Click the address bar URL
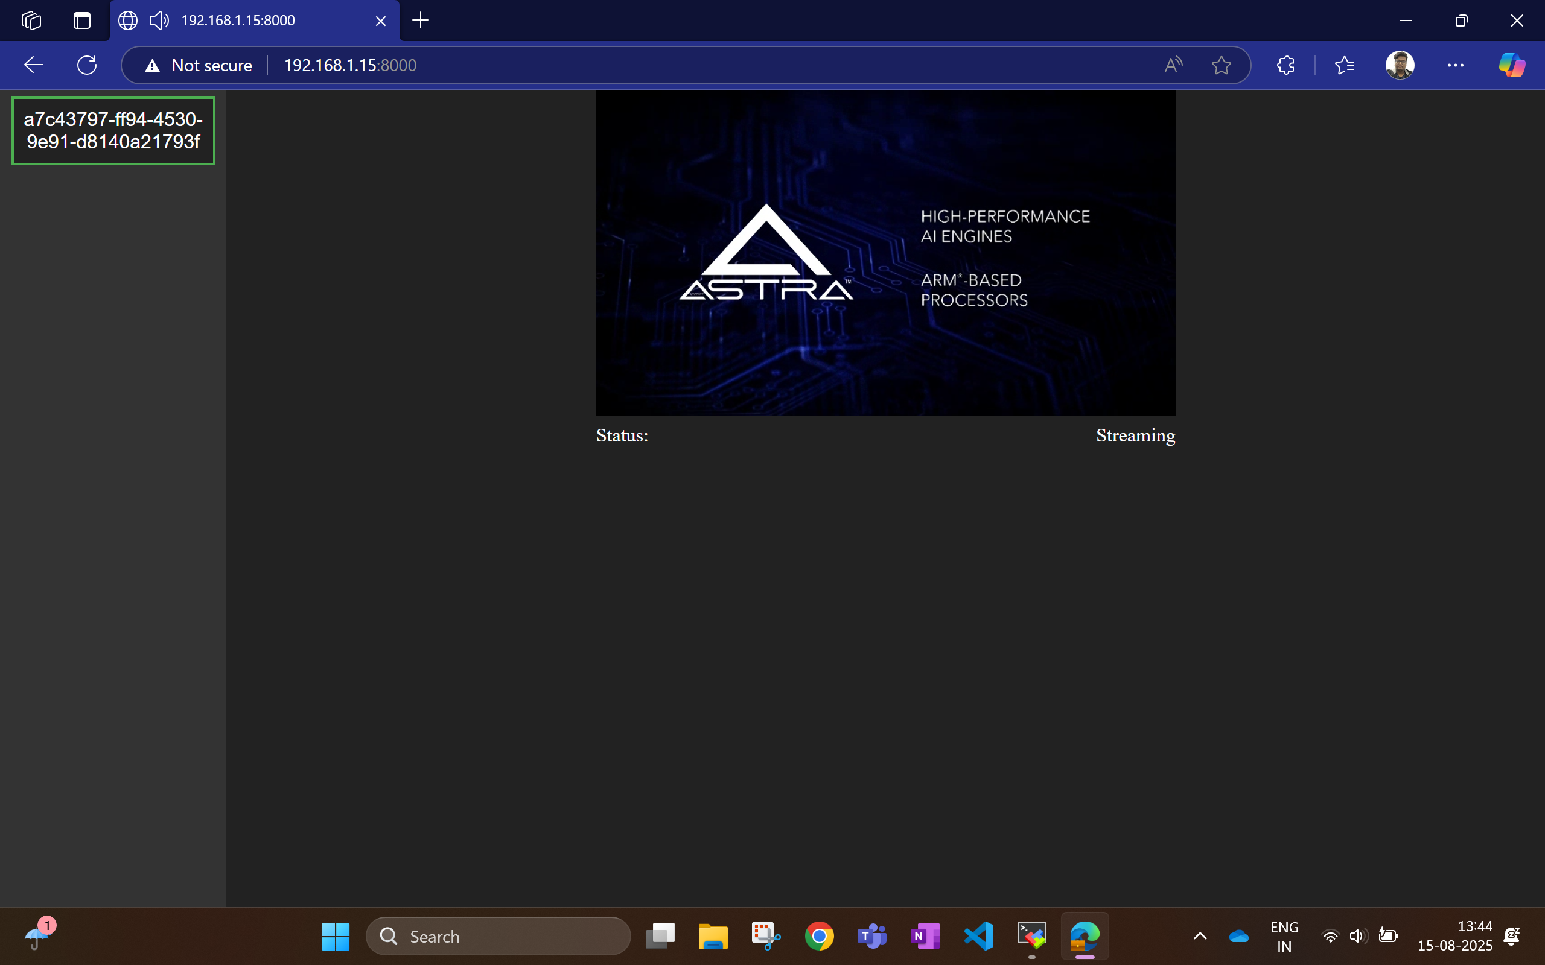1545x965 pixels. 350,65
